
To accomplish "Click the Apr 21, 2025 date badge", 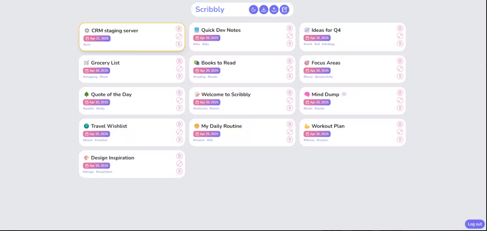I will [97, 38].
